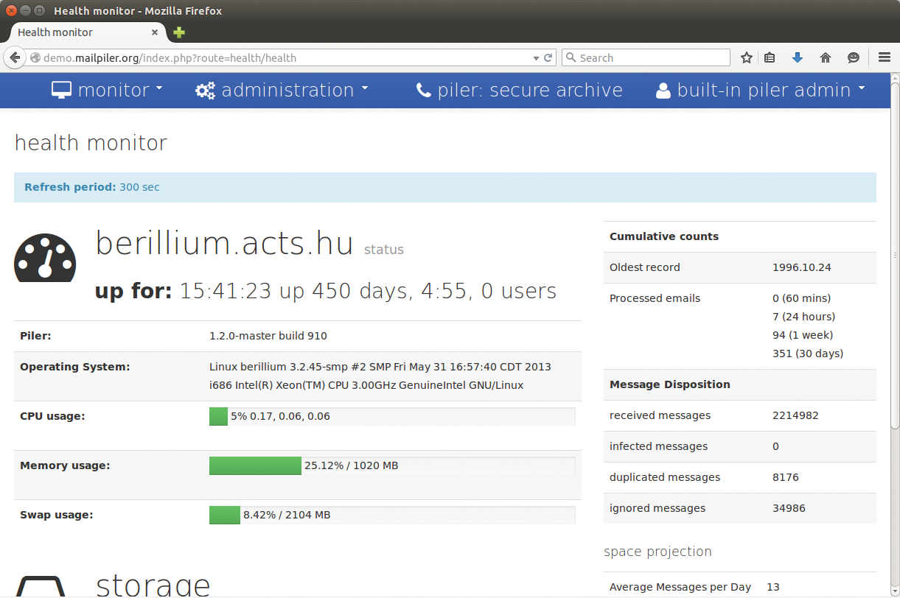This screenshot has height=598, width=900.
Task: Show URL history dropdown in address bar
Action: (x=536, y=57)
